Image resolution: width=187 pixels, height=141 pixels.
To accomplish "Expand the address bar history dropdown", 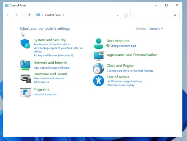I will (x=117, y=15).
